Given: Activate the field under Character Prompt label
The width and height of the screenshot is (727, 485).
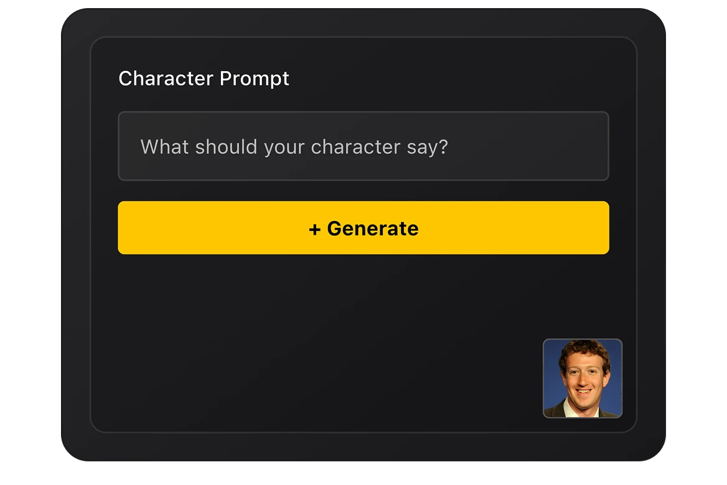Looking at the screenshot, I should [363, 146].
